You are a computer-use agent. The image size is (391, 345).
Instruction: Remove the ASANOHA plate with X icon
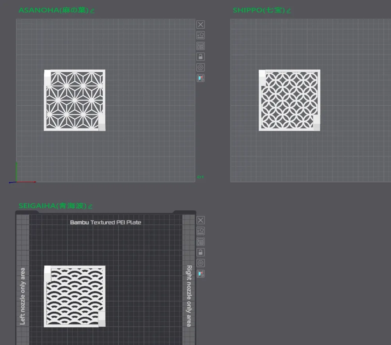tap(201, 24)
